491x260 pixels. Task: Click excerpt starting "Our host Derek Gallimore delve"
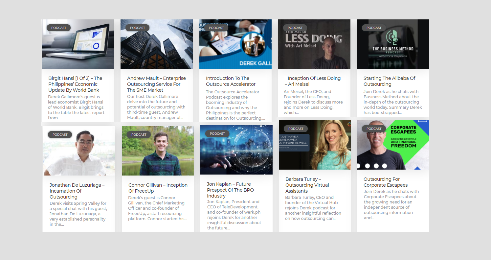pos(156,107)
